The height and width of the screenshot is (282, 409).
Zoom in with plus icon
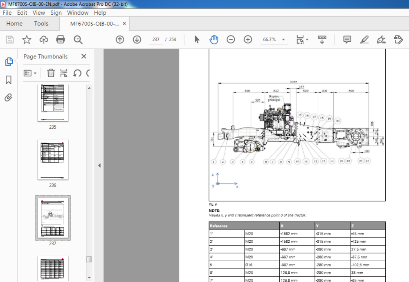coord(248,40)
